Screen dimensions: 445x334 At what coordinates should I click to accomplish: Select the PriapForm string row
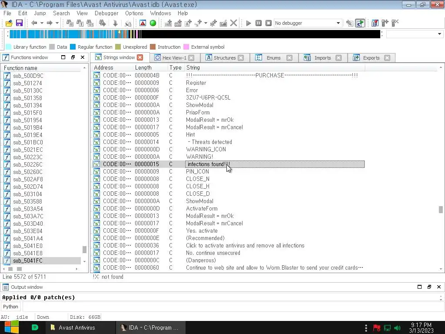[229, 113]
